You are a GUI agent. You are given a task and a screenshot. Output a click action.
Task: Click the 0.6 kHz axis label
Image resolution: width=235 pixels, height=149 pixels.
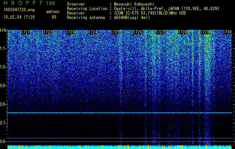point(3,142)
